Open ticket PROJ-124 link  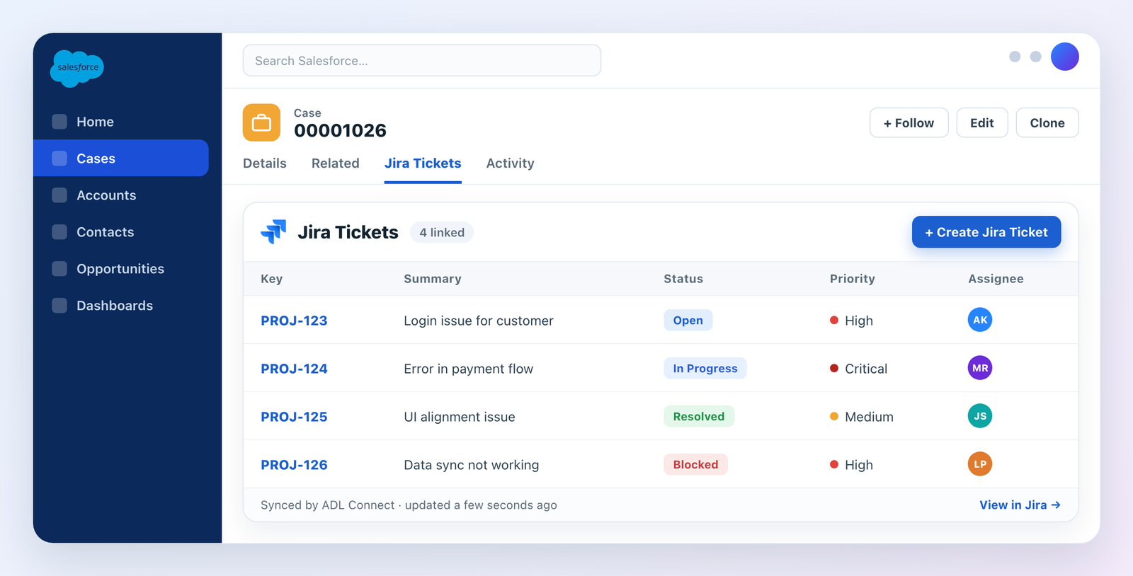click(294, 369)
